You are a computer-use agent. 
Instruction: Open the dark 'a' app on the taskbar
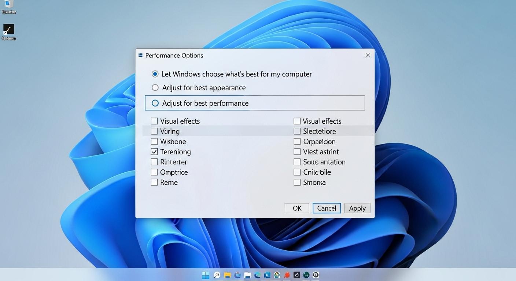click(x=296, y=275)
